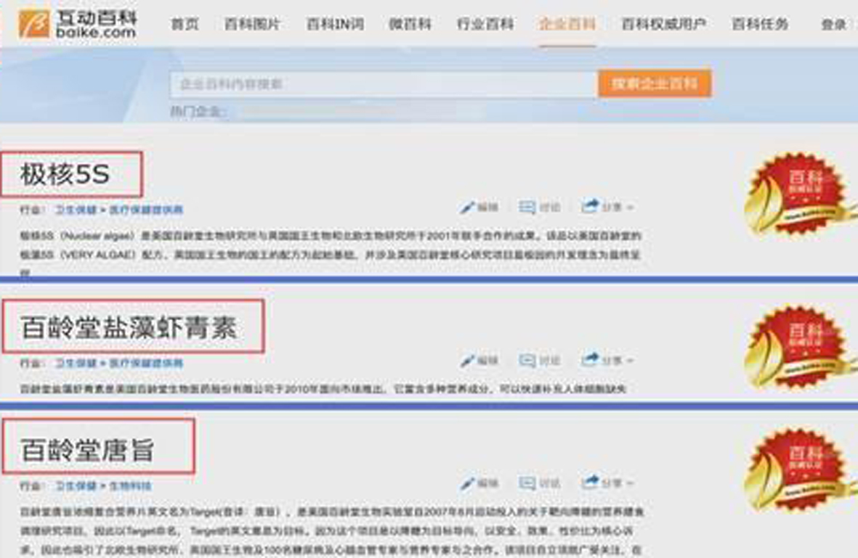Focus the enterprise encyclopedia search field
858x558 pixels.
pos(384,84)
